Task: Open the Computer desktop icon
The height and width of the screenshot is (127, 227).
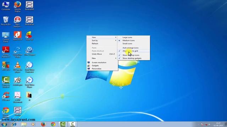Action: pyautogui.click(x=6, y=6)
